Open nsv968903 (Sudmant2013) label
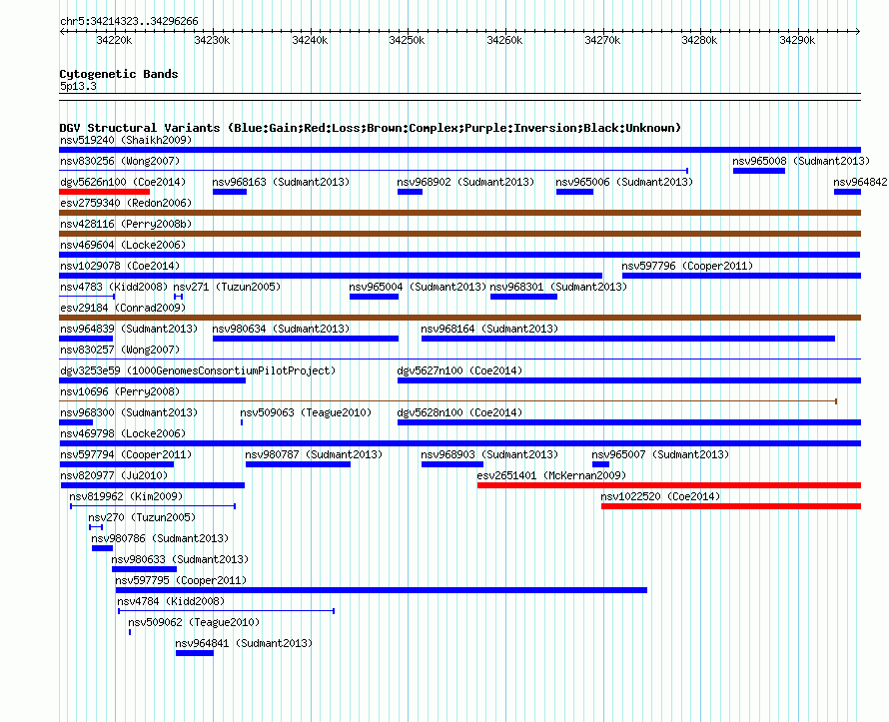889x722 pixels. pos(489,454)
